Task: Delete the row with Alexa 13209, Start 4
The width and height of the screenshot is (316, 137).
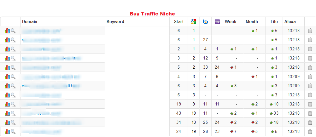Action: tap(310, 77)
